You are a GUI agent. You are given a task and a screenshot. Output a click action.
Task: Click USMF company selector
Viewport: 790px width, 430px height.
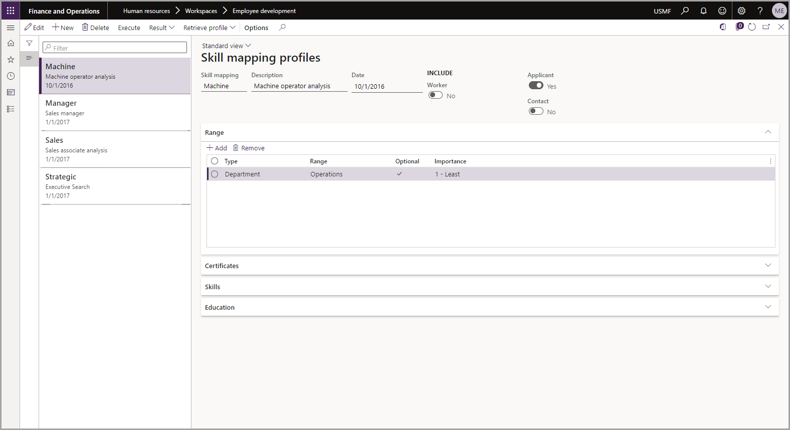coord(662,11)
